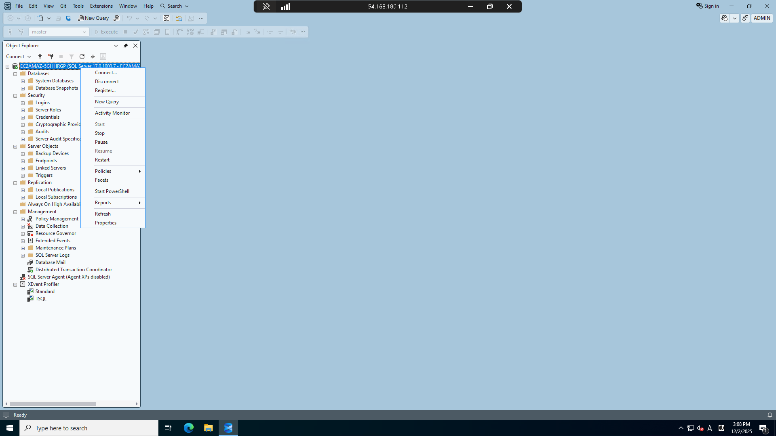Choose Restart from the context menu
776x436 pixels.
pos(102,160)
